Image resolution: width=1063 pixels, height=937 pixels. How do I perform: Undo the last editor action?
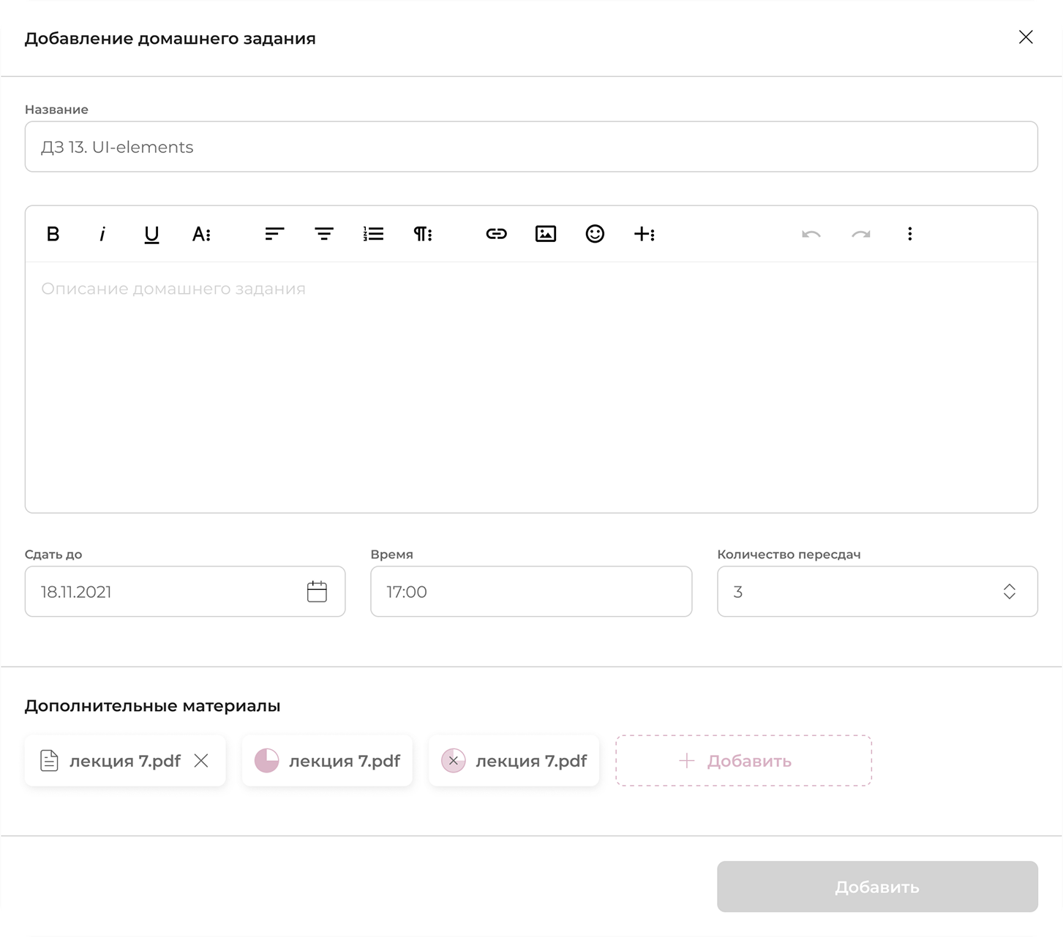click(811, 234)
